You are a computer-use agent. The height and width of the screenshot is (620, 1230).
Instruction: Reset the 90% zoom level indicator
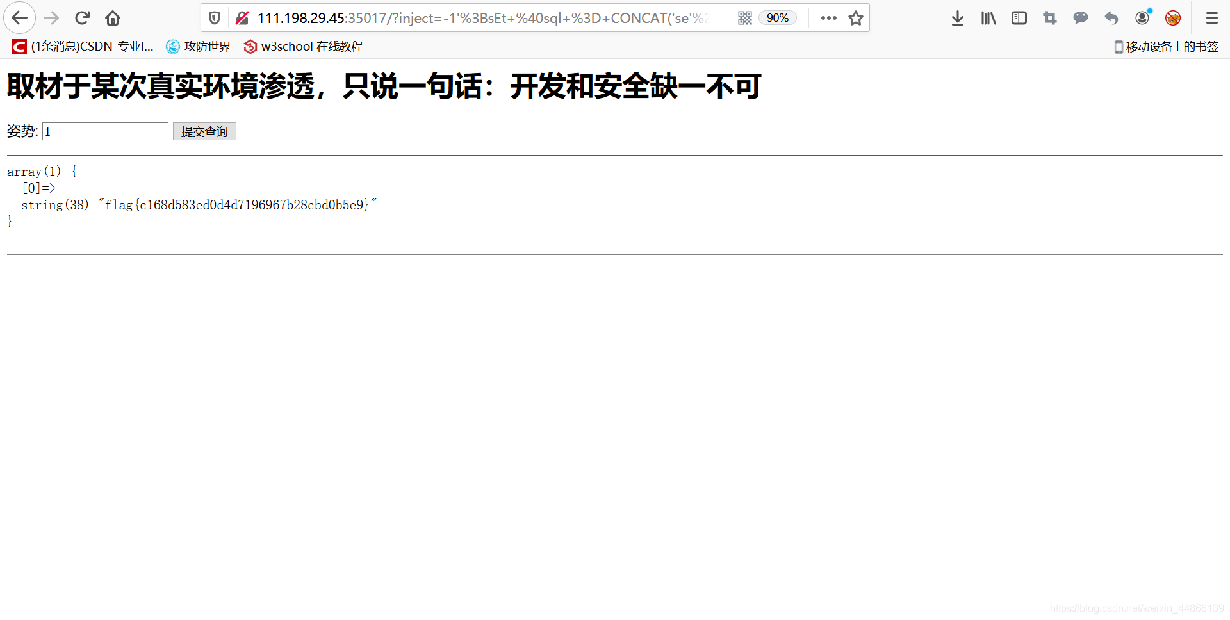pos(777,18)
